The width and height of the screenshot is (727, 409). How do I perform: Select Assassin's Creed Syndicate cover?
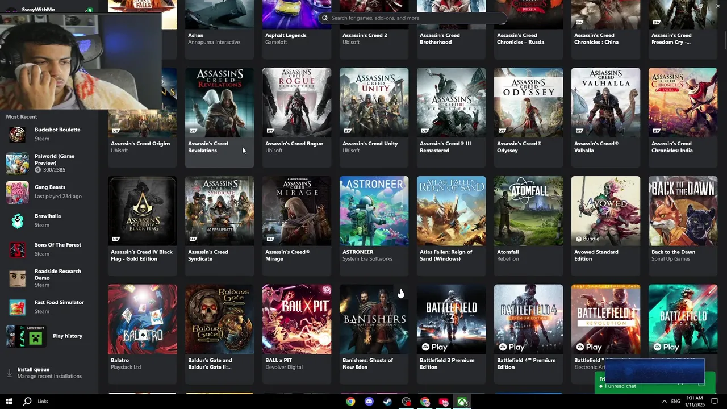219,211
